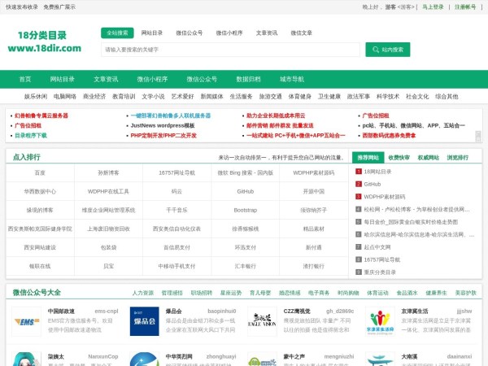488x366 pixels.
Task: Open 城市导航 in green navigation bar
Action: 292,79
